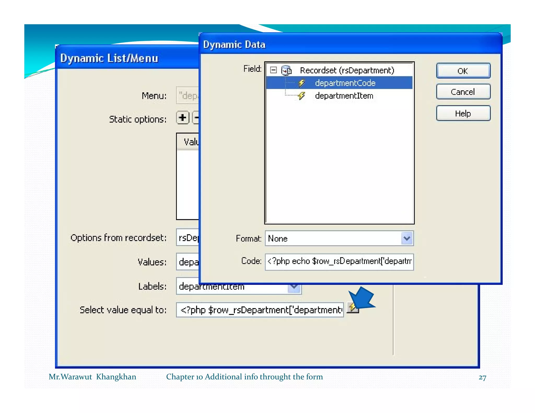Collapse the Recordset (rsDepartment) tree node

pos(273,70)
